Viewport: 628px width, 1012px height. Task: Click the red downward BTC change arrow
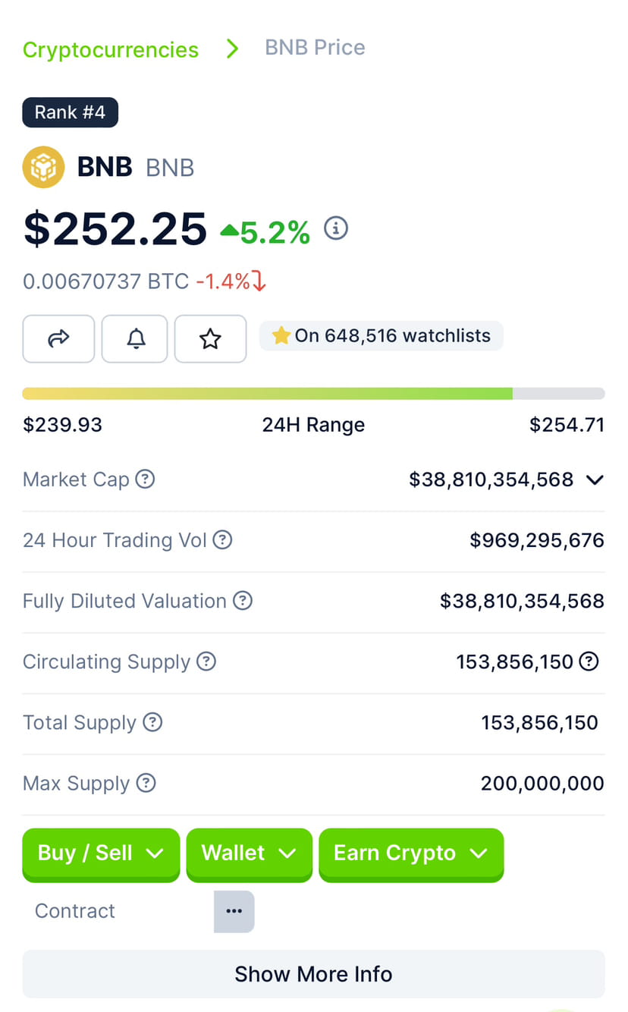(260, 280)
